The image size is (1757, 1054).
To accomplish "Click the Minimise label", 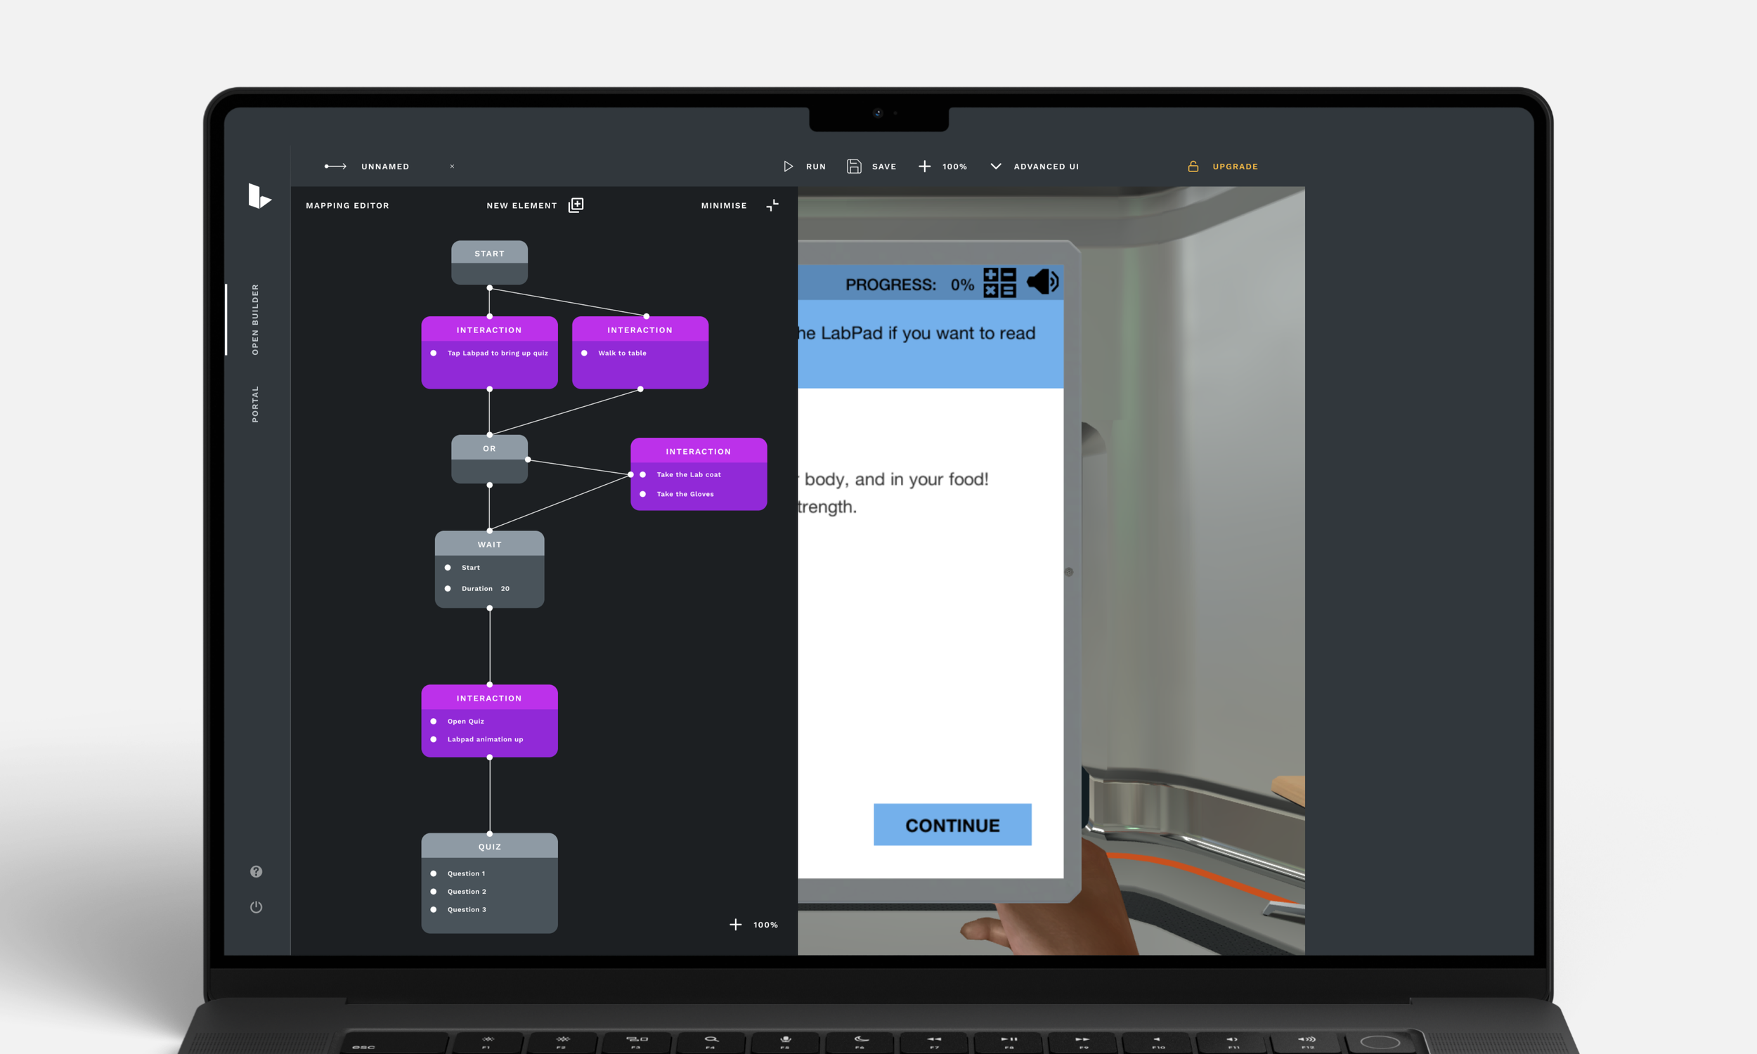I will (724, 205).
